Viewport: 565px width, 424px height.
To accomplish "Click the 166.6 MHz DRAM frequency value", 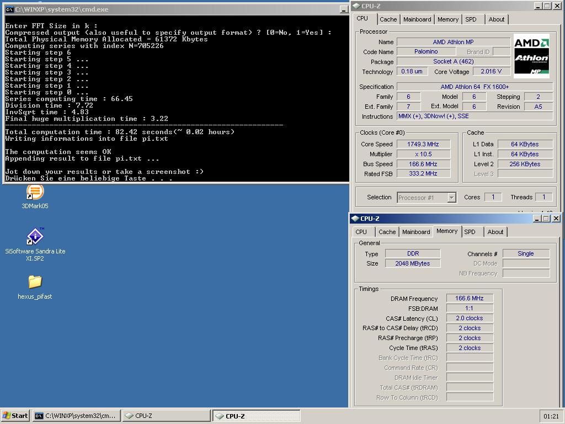I will tap(469, 298).
